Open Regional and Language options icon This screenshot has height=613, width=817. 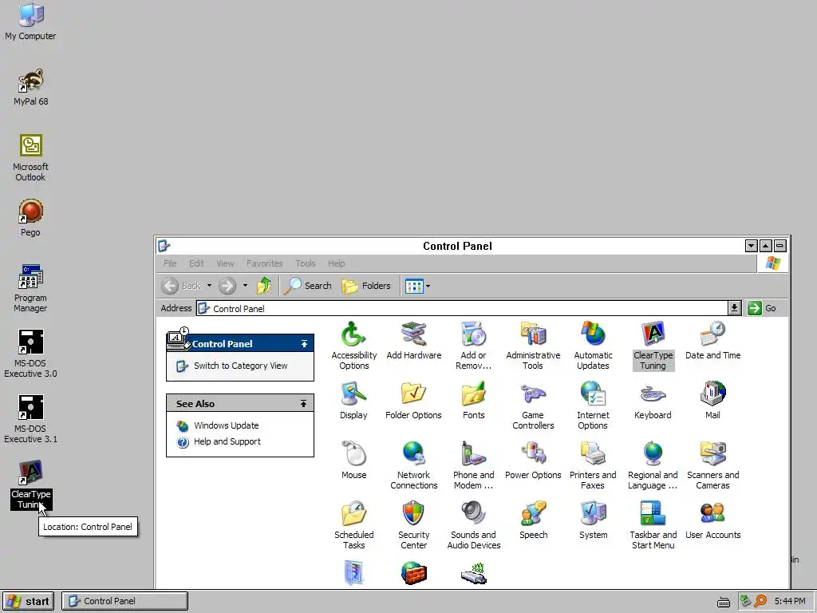click(x=653, y=465)
